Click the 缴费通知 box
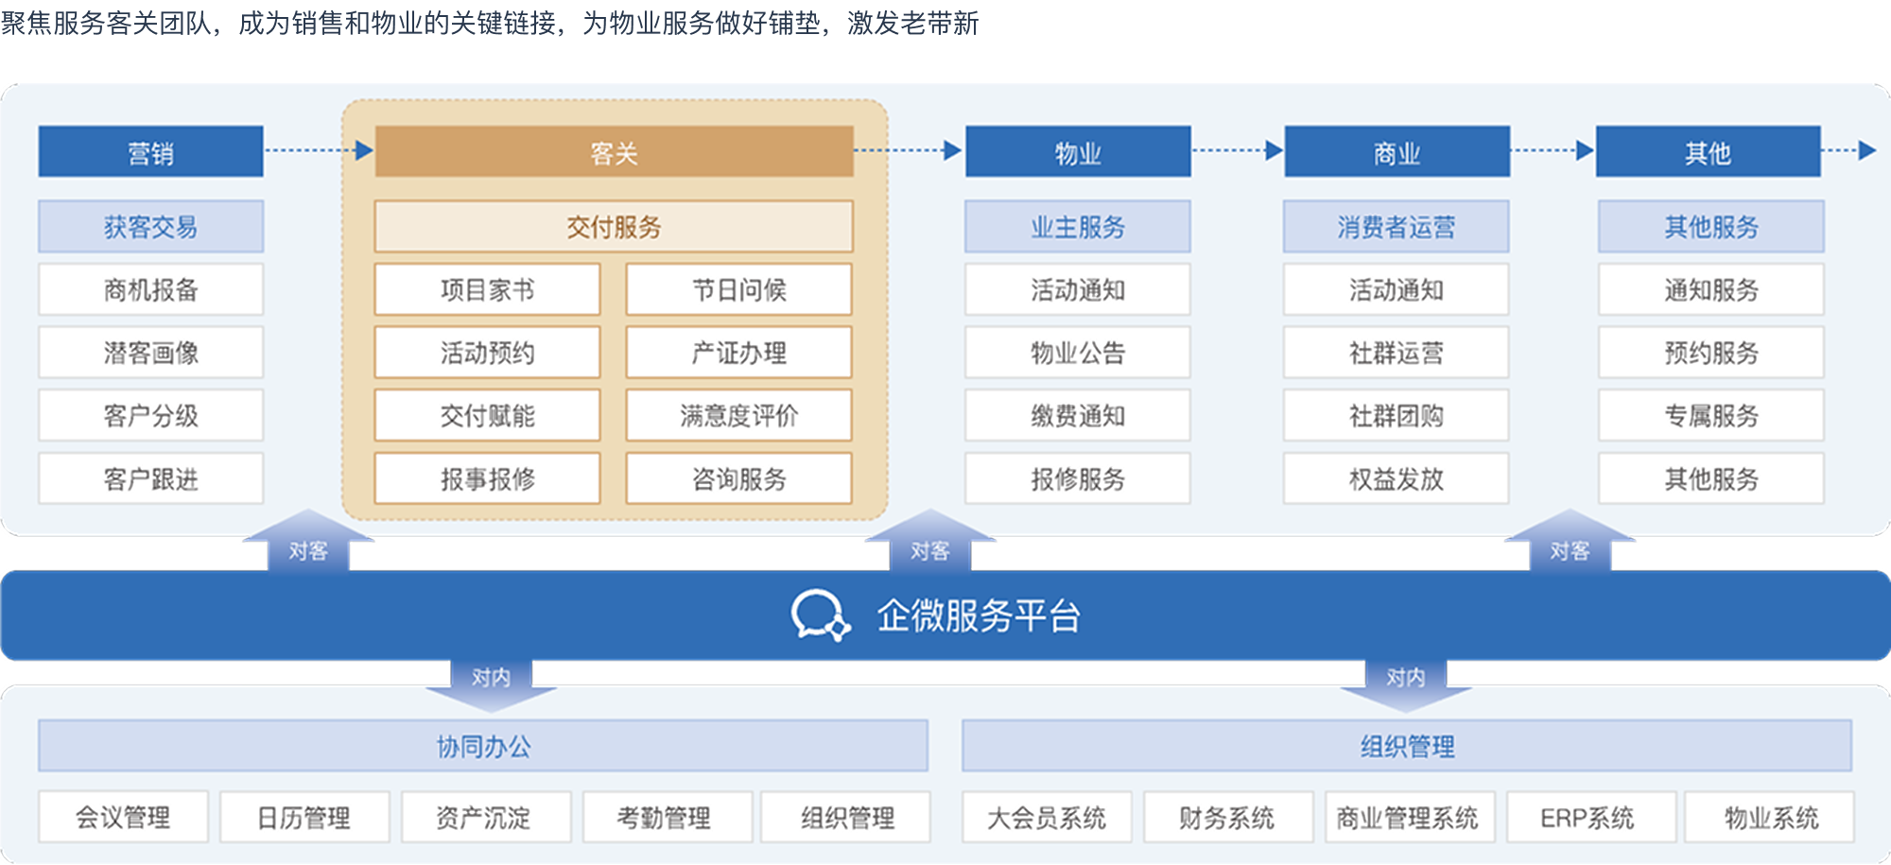 pyautogui.click(x=1077, y=416)
